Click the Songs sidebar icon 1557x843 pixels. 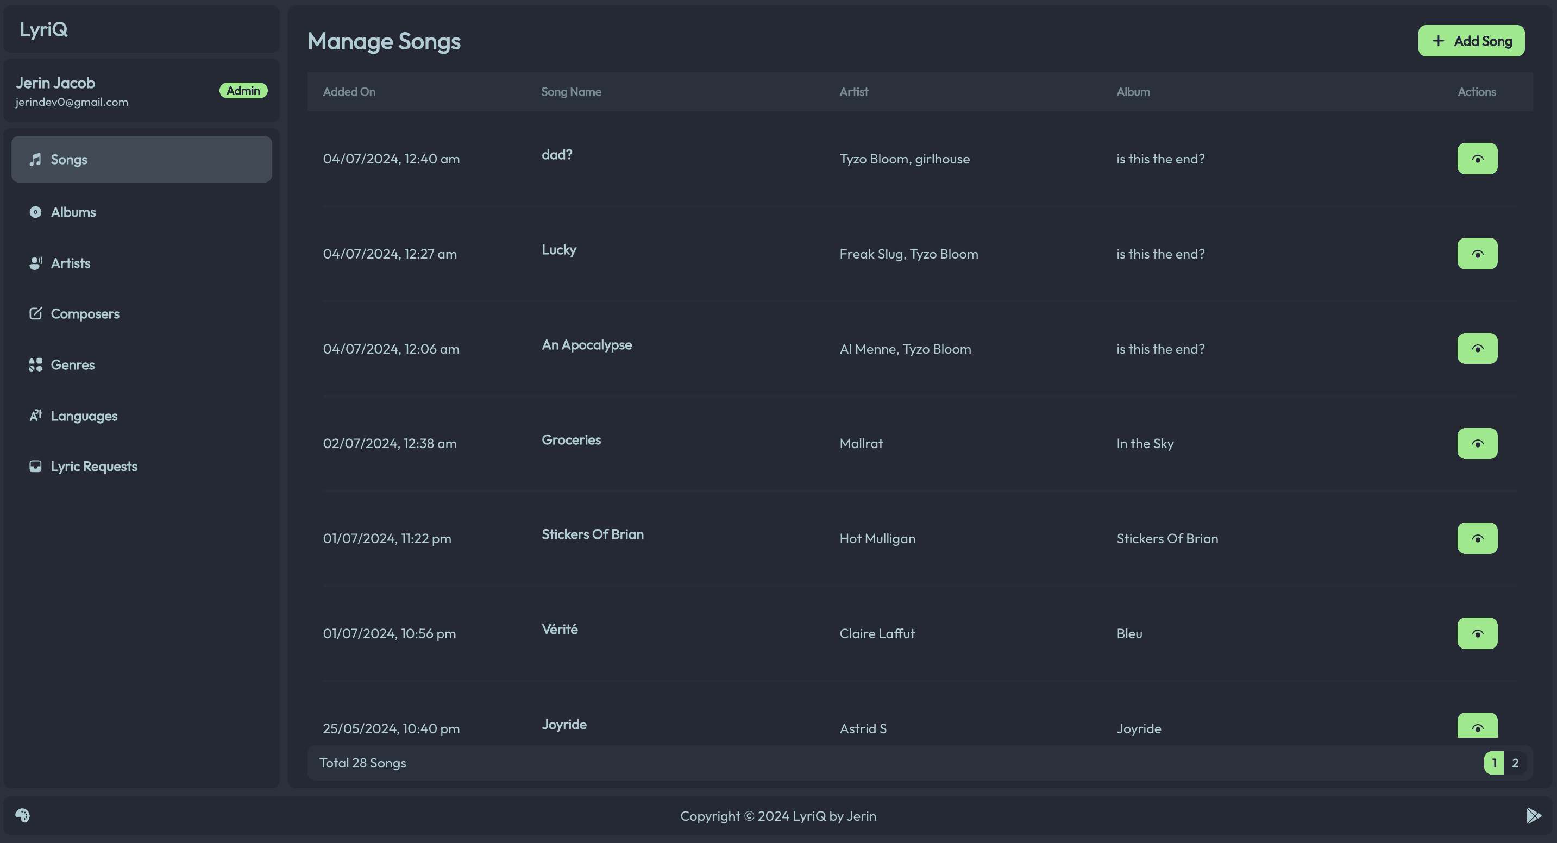point(34,159)
